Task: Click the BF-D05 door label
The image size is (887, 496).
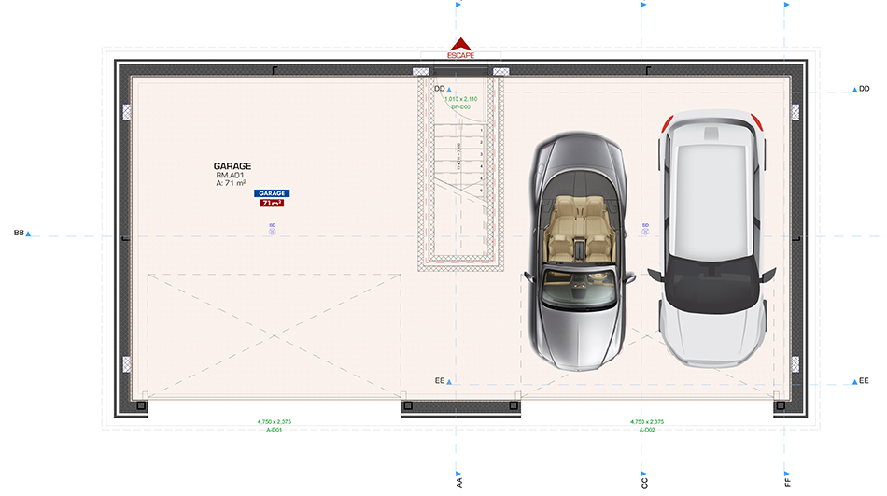Action: click(x=460, y=106)
